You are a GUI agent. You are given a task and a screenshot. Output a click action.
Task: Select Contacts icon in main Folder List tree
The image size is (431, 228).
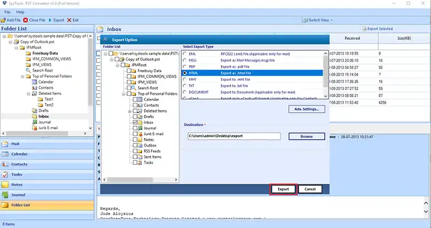34,88
